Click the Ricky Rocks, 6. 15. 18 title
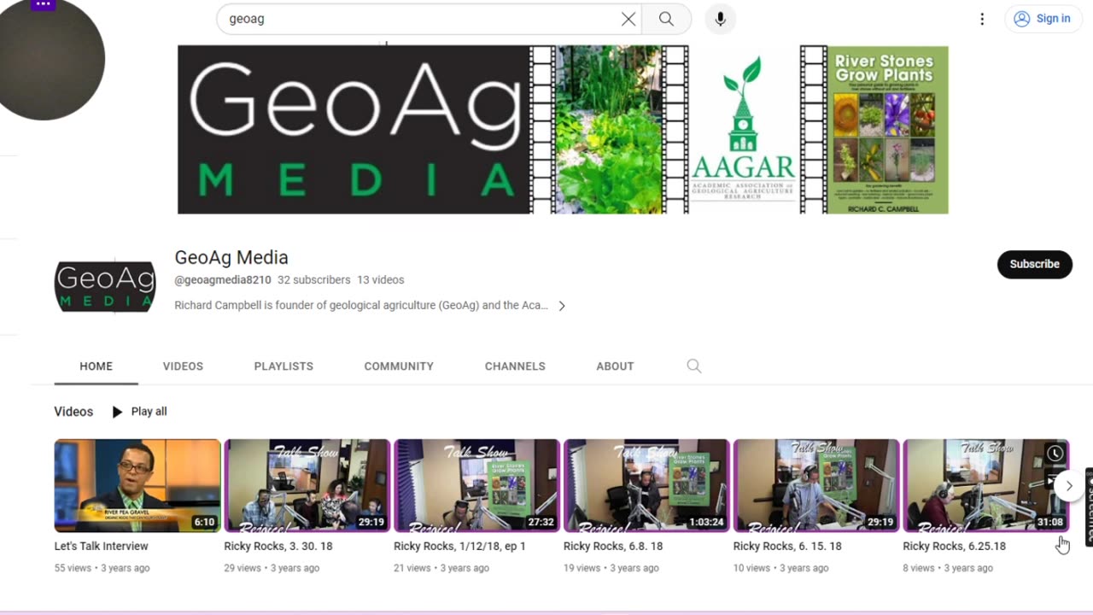The width and height of the screenshot is (1093, 615). (x=787, y=546)
